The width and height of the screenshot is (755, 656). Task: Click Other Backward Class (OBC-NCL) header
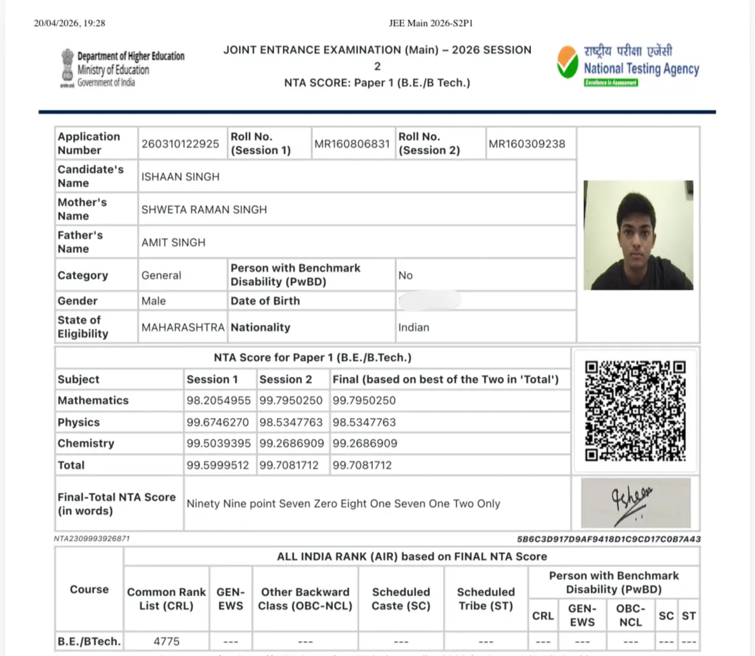pyautogui.click(x=305, y=599)
